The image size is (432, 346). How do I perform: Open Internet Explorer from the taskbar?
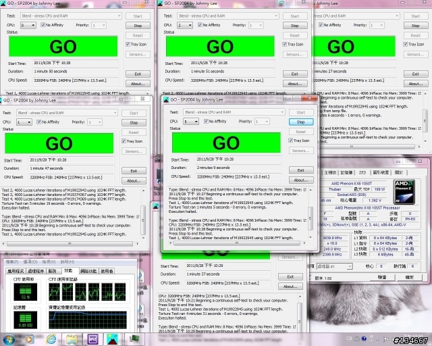coord(51,339)
